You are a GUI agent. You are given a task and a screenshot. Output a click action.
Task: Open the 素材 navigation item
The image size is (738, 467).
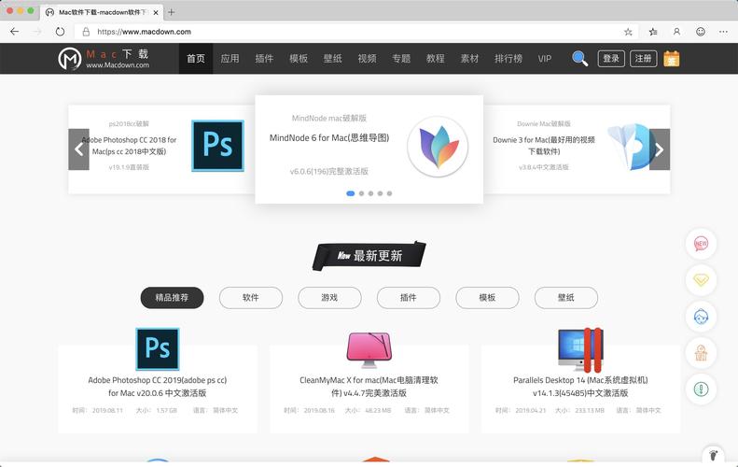click(469, 59)
